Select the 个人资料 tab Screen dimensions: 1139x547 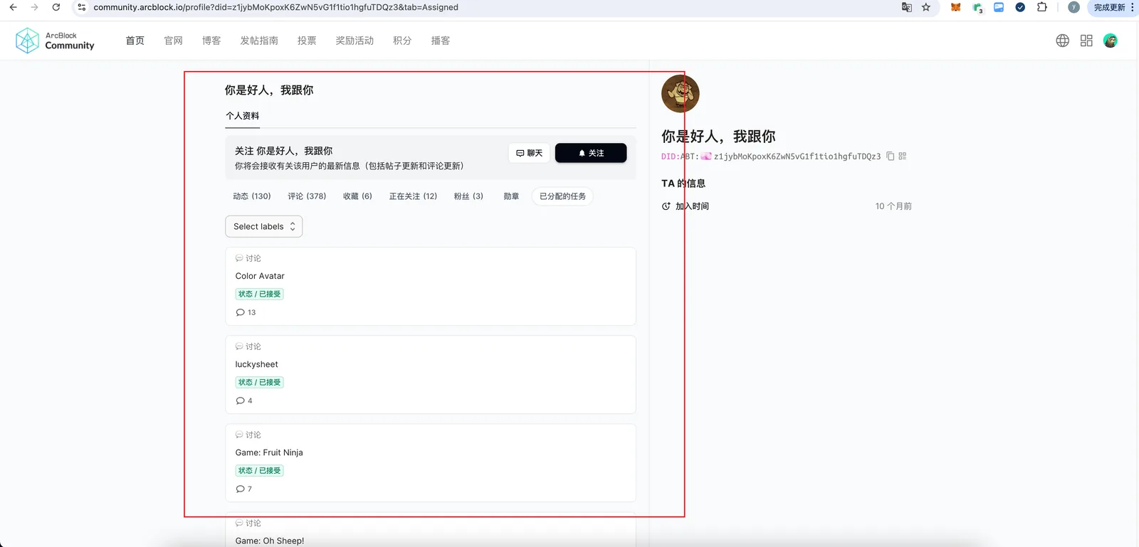click(243, 116)
